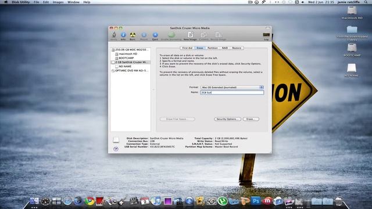Click Enable Journaling toolbar icon
The image size is (372, 209).
point(171,35)
